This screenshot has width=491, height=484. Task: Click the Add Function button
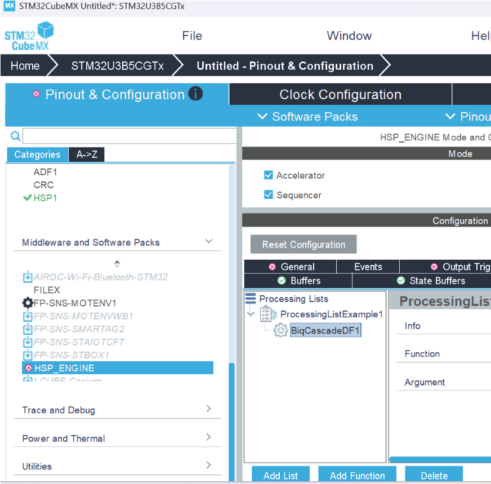coord(358,475)
